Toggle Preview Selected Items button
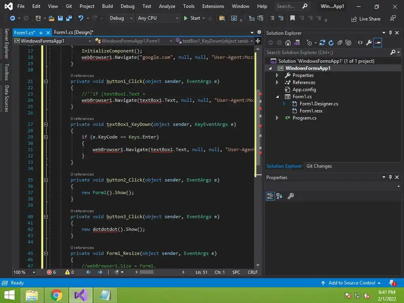Screen dimensions: 404x303 378,43
